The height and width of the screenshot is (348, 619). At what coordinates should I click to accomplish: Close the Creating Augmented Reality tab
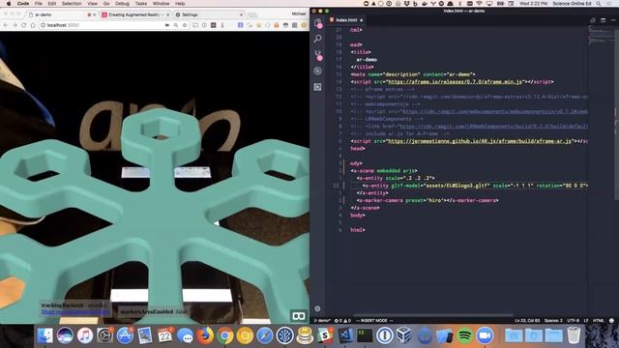pos(167,14)
